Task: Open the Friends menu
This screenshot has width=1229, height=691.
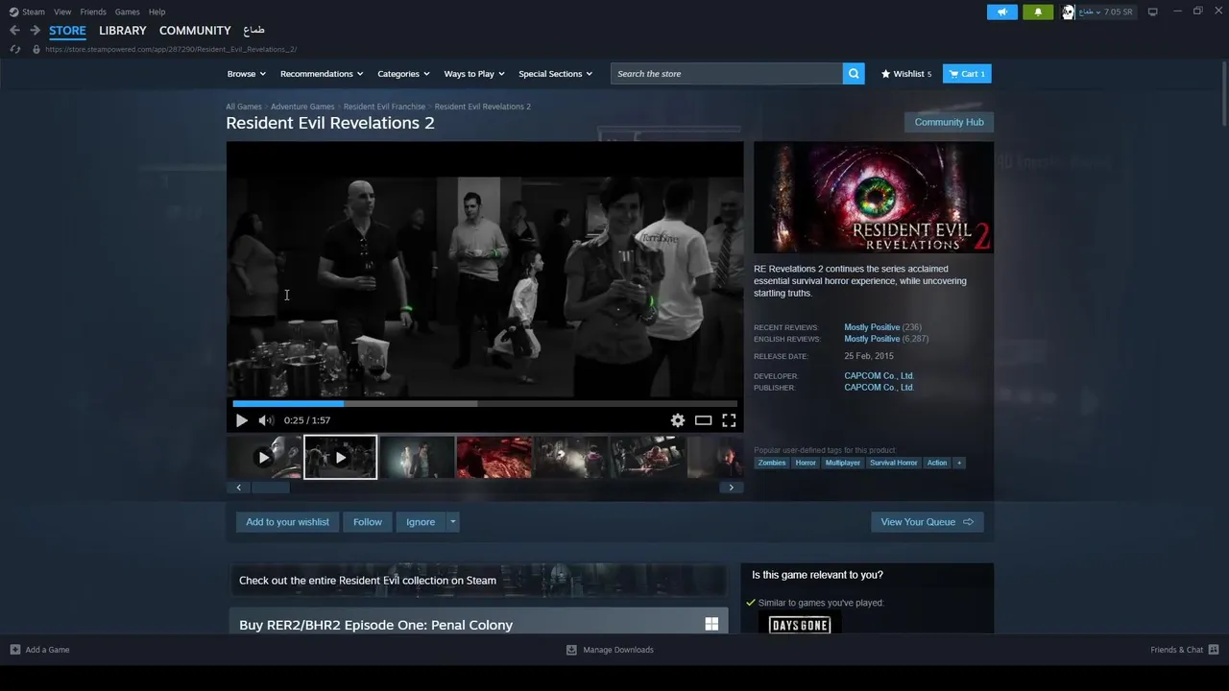Action: pos(93,12)
